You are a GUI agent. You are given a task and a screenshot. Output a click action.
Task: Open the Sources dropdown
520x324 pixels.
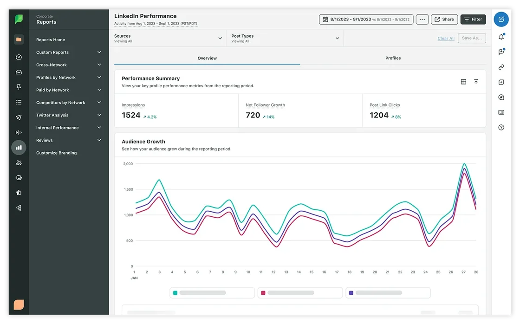[x=168, y=38]
